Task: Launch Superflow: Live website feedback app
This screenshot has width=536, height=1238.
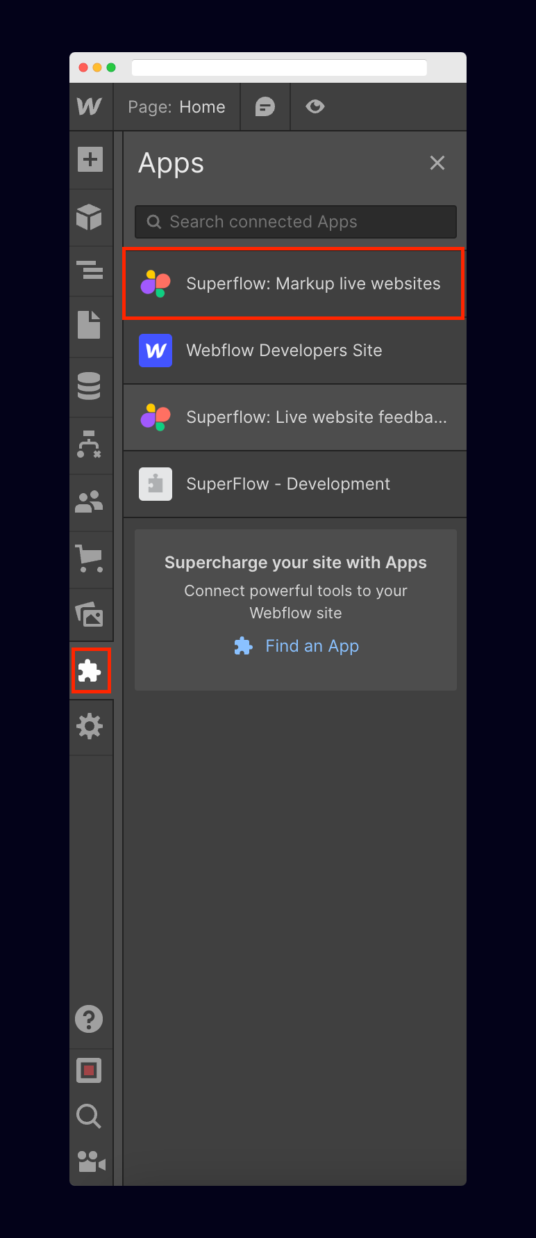Action: pos(295,417)
